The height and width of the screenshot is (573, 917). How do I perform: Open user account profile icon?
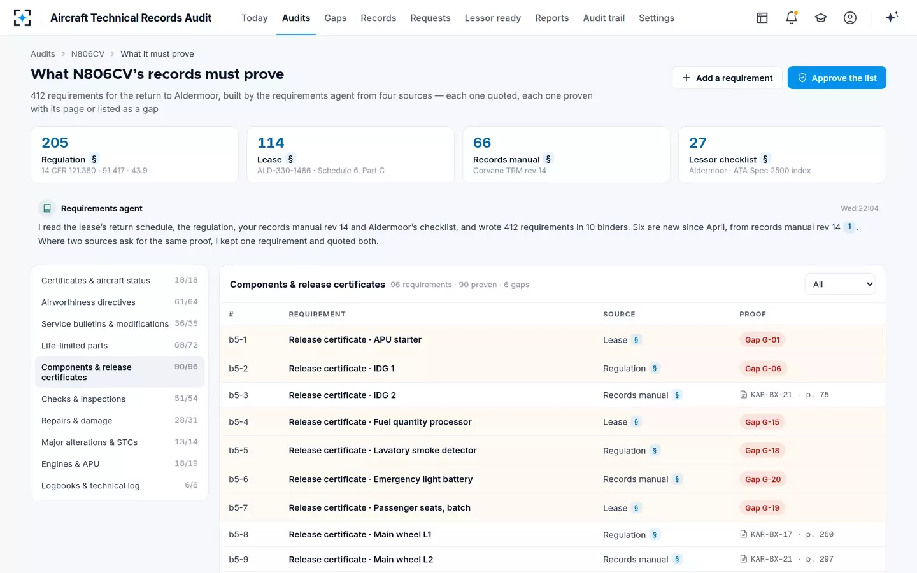coord(850,18)
